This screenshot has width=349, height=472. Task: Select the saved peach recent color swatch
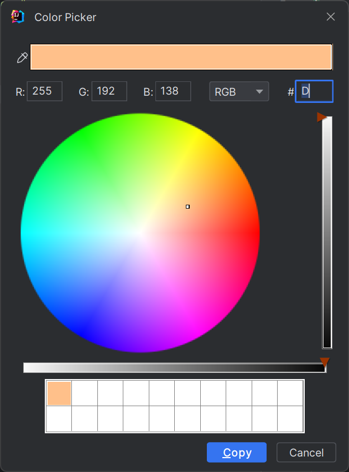tap(59, 393)
